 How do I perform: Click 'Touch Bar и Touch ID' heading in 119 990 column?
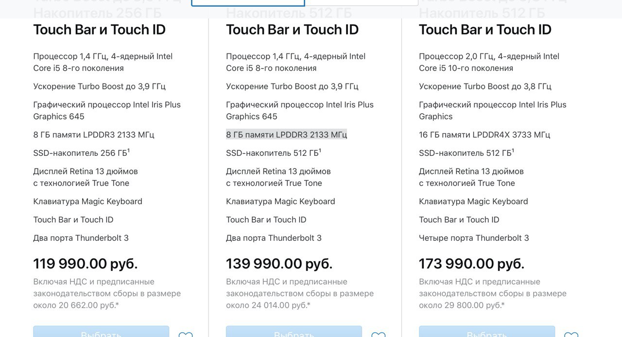tap(99, 30)
